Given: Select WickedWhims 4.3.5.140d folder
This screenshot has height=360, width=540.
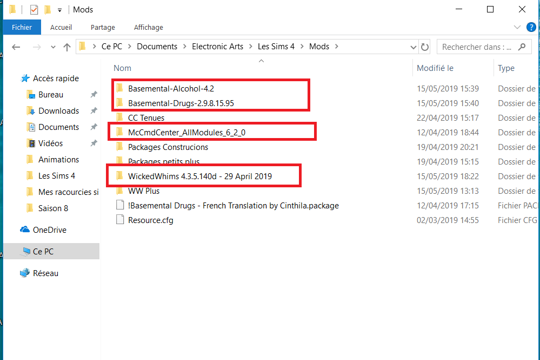Looking at the screenshot, I should pos(200,176).
